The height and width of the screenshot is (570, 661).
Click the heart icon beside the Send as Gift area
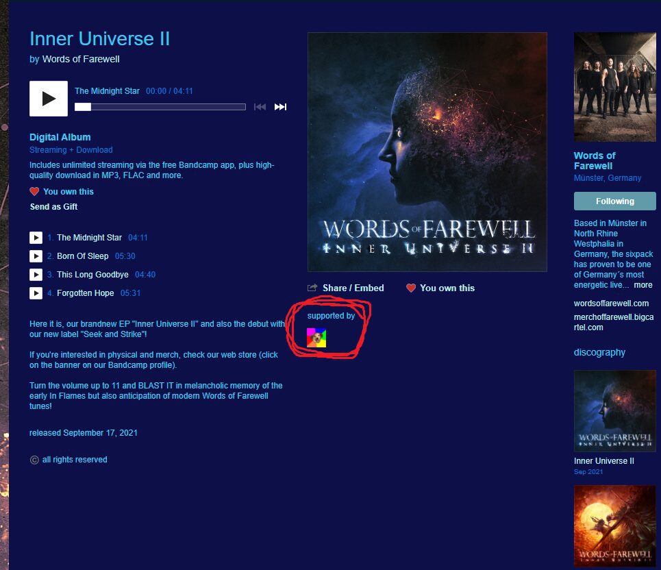click(x=34, y=191)
